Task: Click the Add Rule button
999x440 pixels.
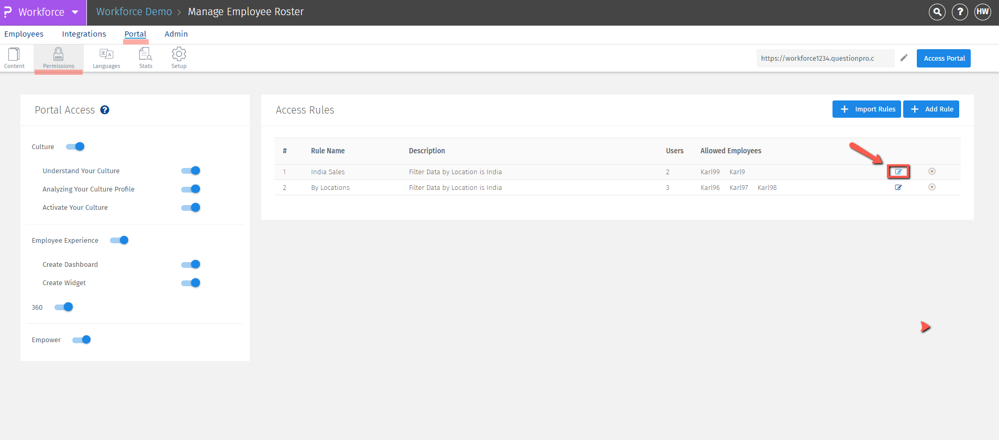Action: [931, 109]
